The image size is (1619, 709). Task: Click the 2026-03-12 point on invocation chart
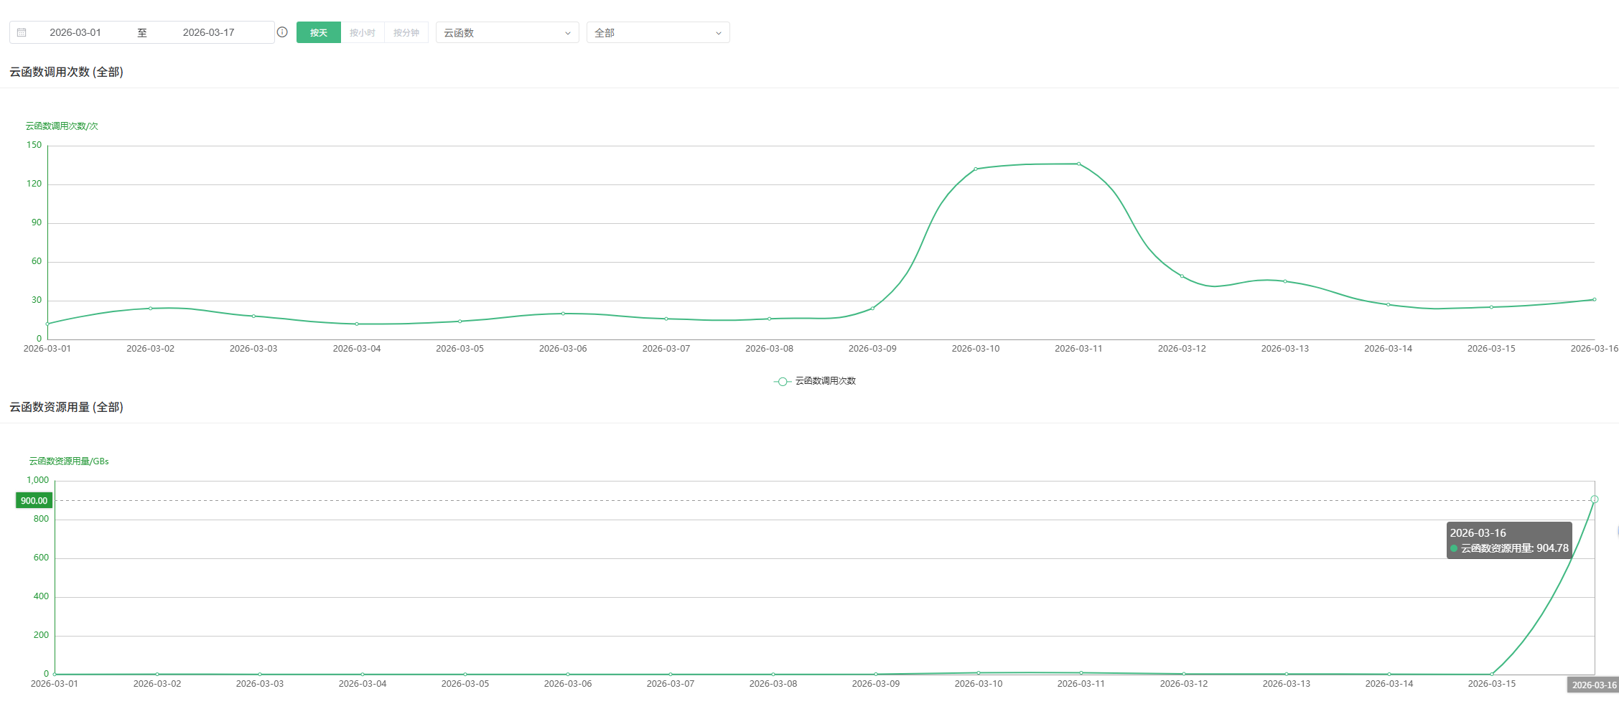(x=1182, y=276)
